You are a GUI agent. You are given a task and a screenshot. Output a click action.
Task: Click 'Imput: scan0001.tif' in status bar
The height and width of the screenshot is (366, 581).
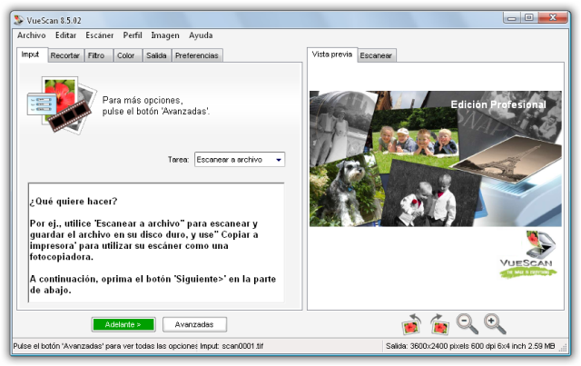click(231, 346)
